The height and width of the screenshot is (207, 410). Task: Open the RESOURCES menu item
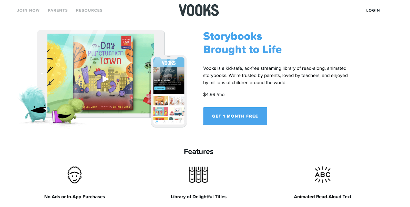tap(89, 11)
